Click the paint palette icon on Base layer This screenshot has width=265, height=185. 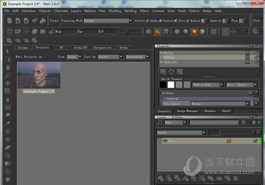point(229,141)
